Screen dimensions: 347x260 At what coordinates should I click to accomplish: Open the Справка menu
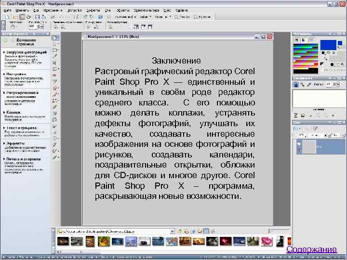pyautogui.click(x=182, y=10)
